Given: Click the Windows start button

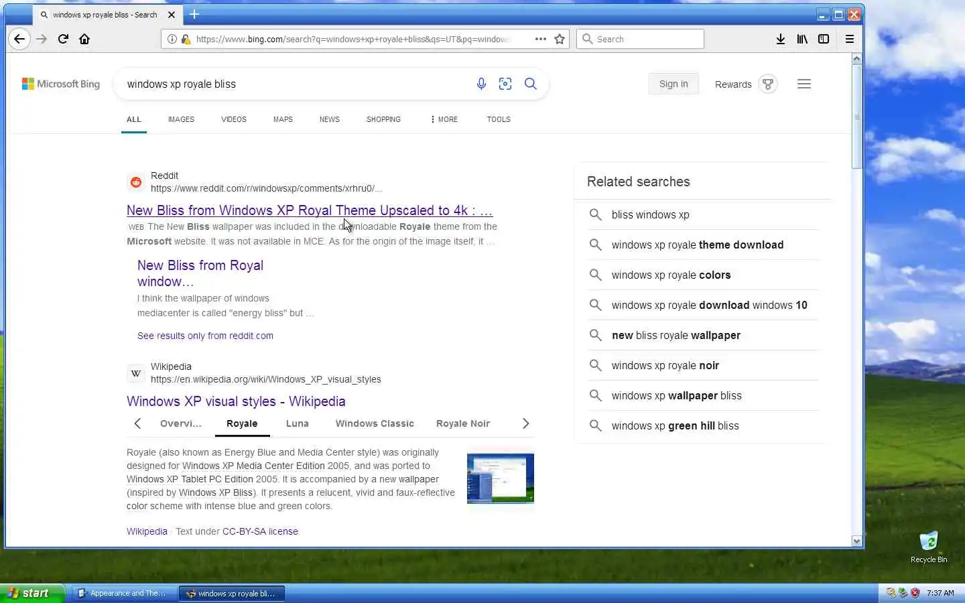Looking at the screenshot, I should coord(33,593).
